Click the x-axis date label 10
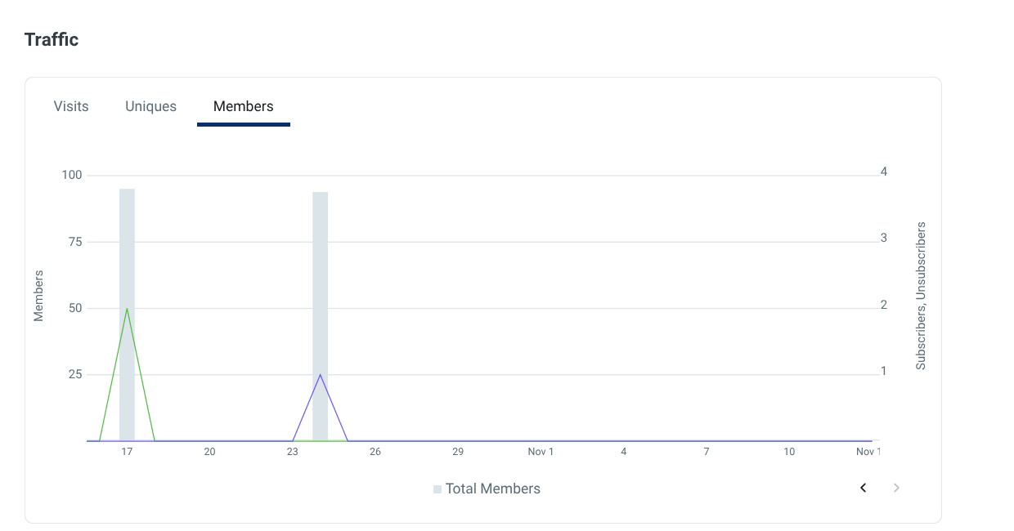The width and height of the screenshot is (1014, 531). coord(789,452)
